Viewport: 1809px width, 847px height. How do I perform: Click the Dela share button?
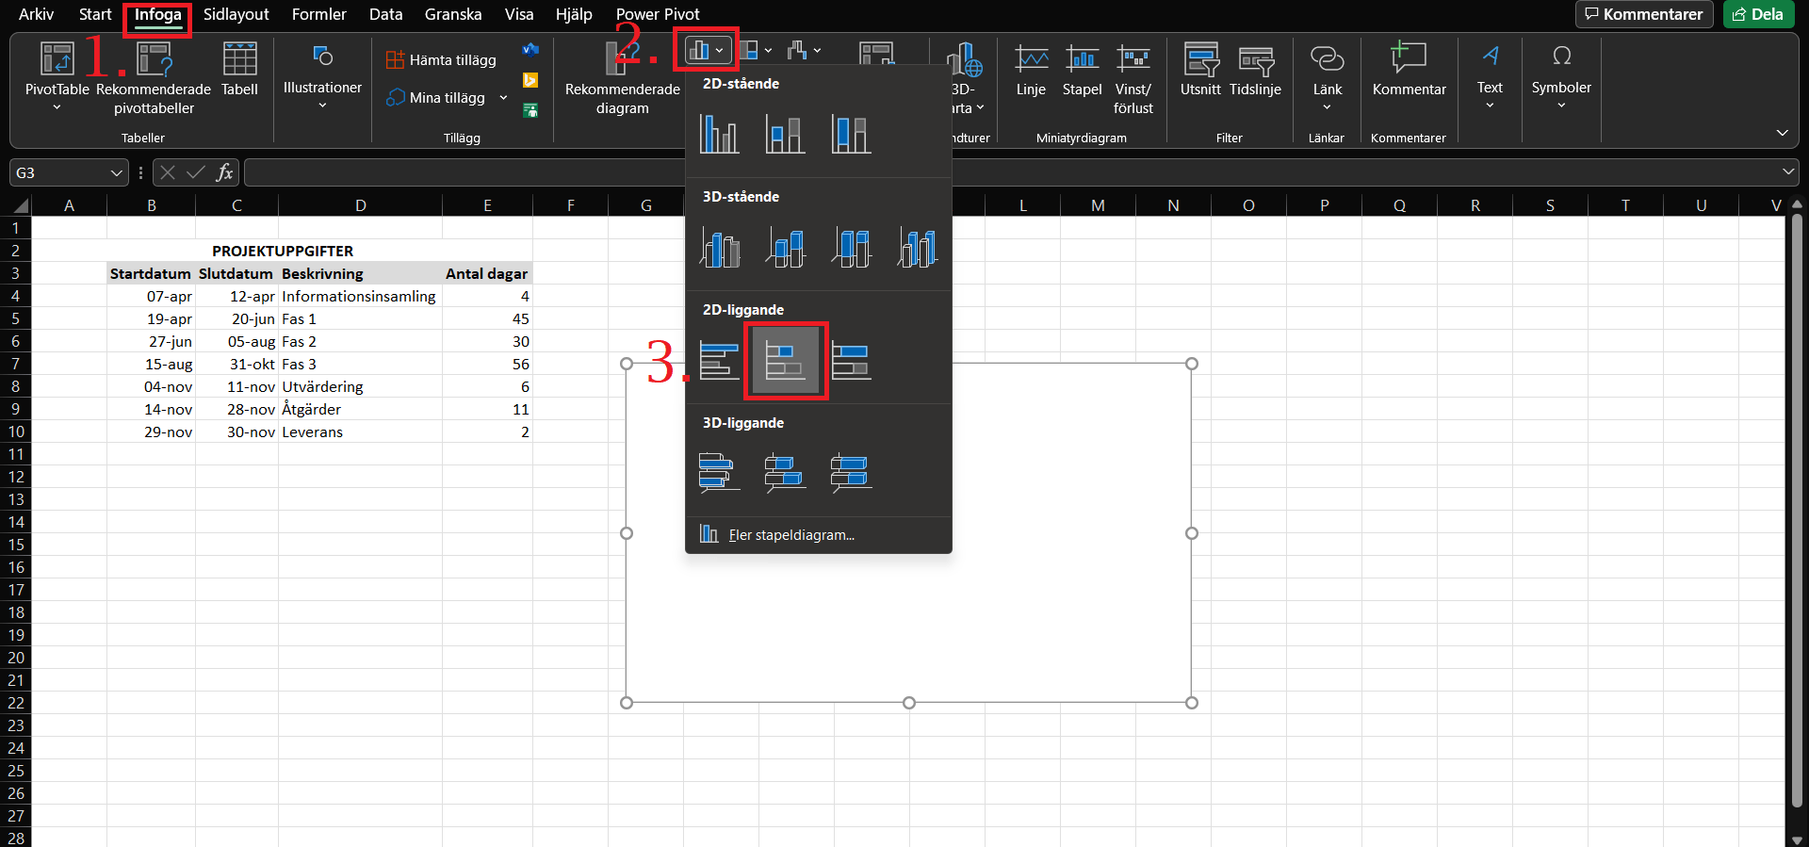(x=1758, y=14)
